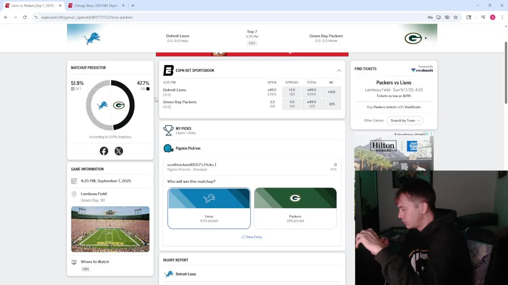Image resolution: width=508 pixels, height=285 pixels.
Task: Click Packers logo in matchup predictor ring
Action: pyautogui.click(x=119, y=105)
